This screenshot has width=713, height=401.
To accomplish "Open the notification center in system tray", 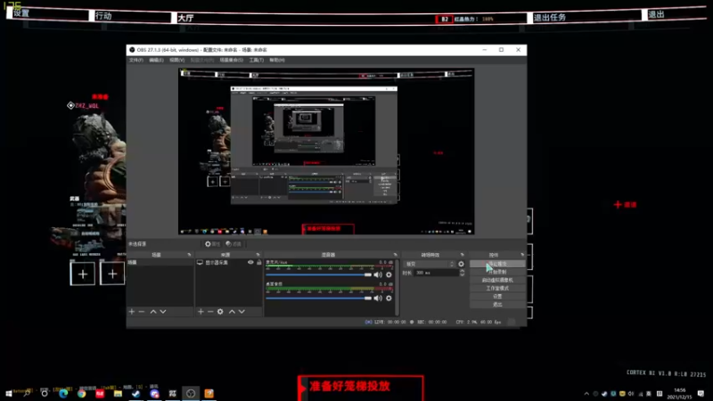I will [701, 393].
